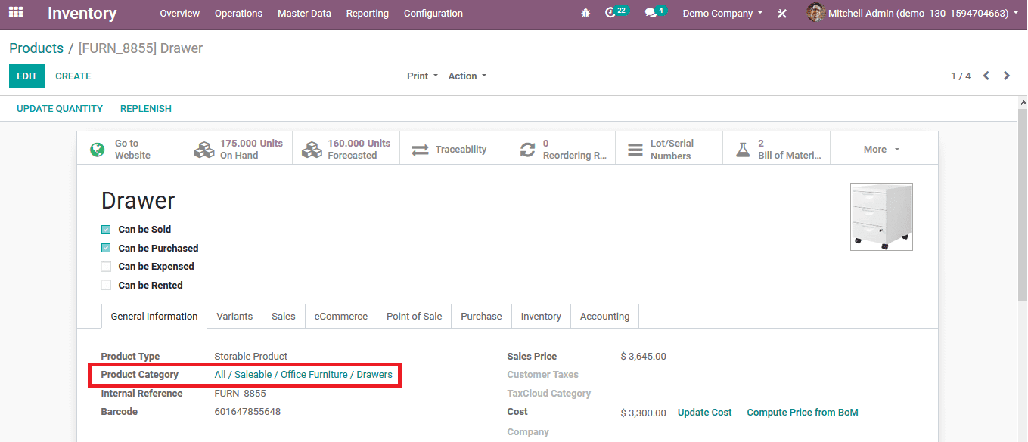Toggle Can be Purchased checkbox
Viewport: 1028px width, 442px height.
[106, 248]
